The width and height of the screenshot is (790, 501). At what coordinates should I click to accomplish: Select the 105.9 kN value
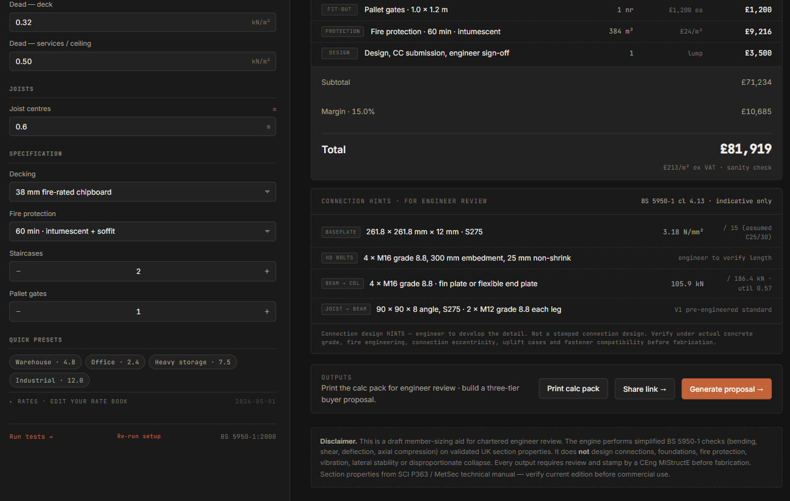(687, 284)
